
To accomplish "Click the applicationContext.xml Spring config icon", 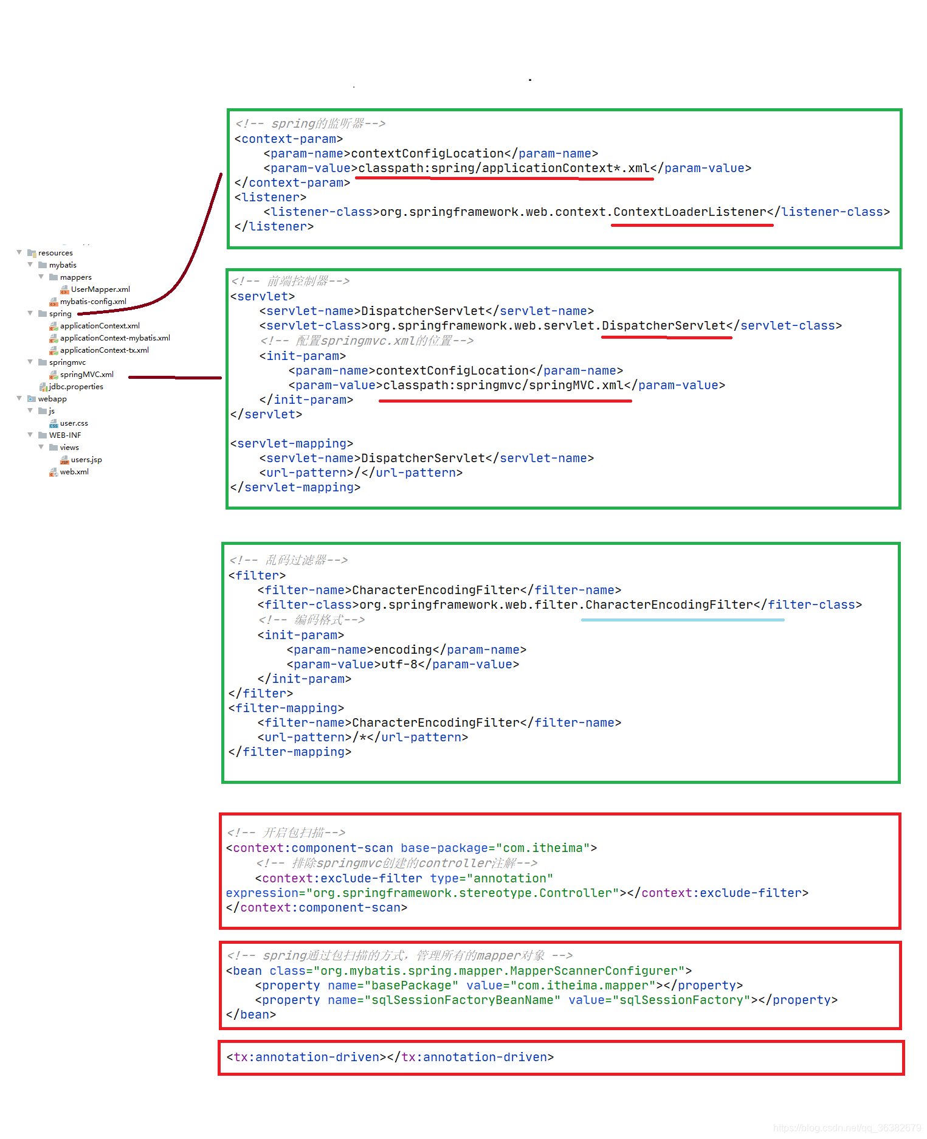I will pos(53,326).
